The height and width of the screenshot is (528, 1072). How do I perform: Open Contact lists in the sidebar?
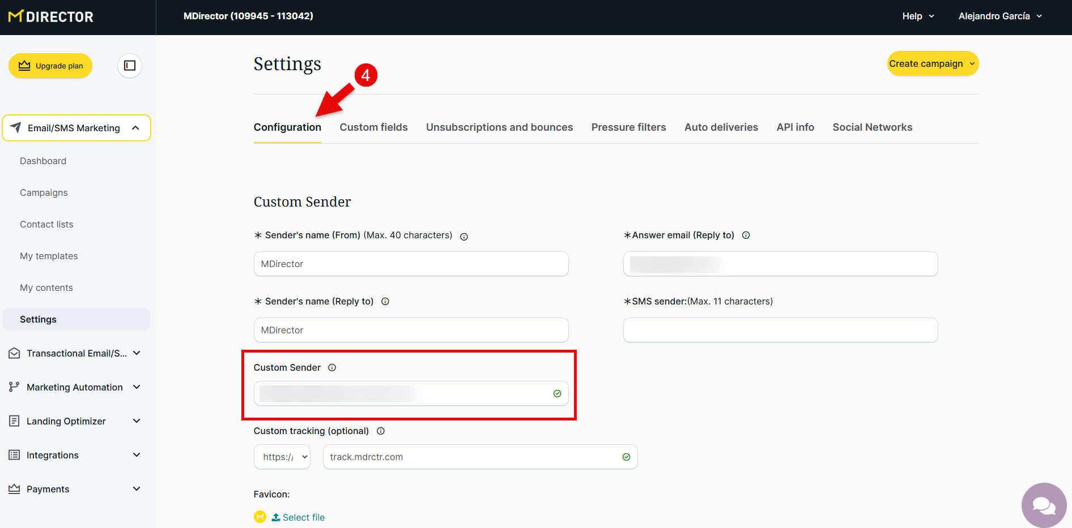(x=46, y=224)
